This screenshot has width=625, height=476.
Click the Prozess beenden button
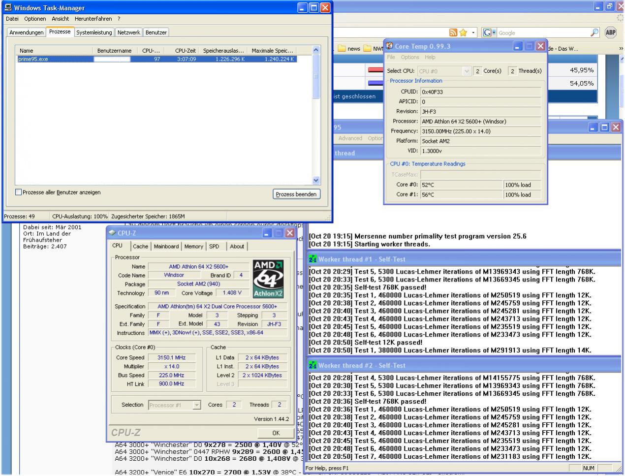(296, 194)
